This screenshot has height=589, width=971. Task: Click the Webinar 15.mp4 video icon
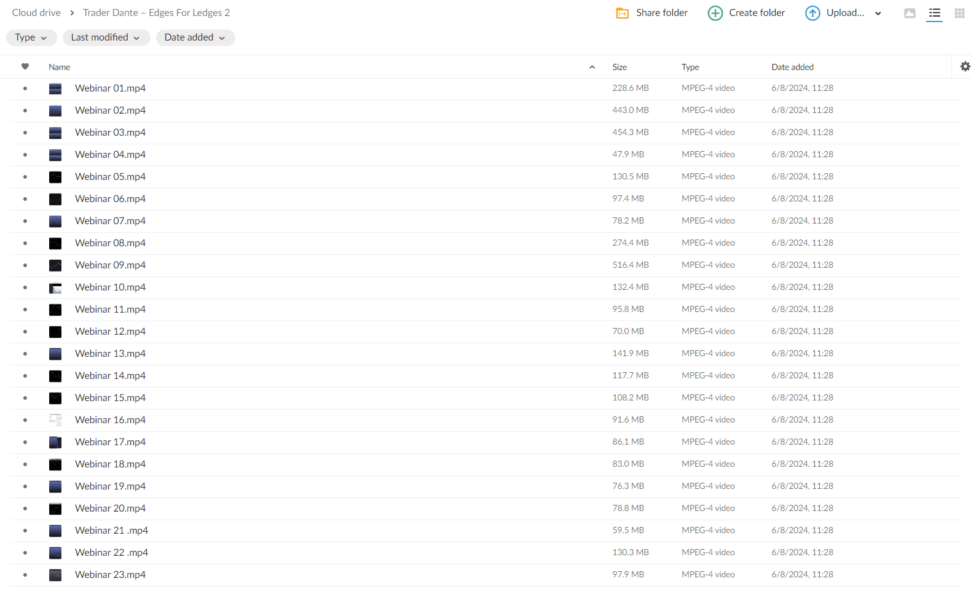[x=55, y=398]
